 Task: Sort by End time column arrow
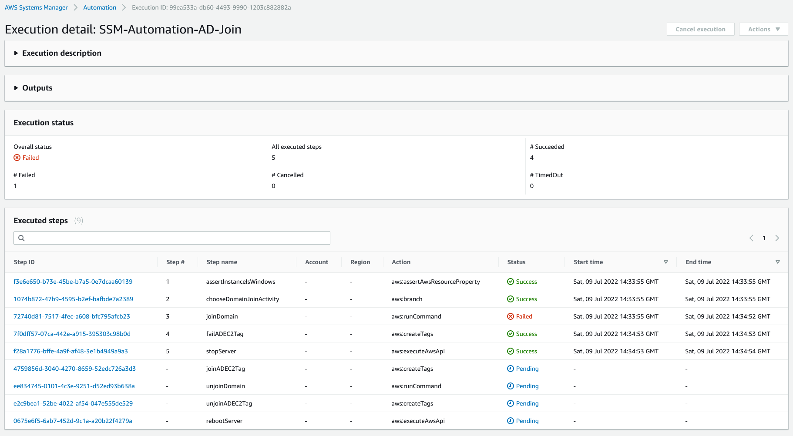(x=777, y=262)
